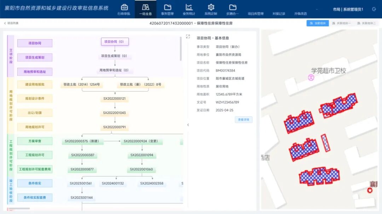Click the 查看详情 button
The width and height of the screenshot is (382, 214).
pyautogui.click(x=243, y=120)
